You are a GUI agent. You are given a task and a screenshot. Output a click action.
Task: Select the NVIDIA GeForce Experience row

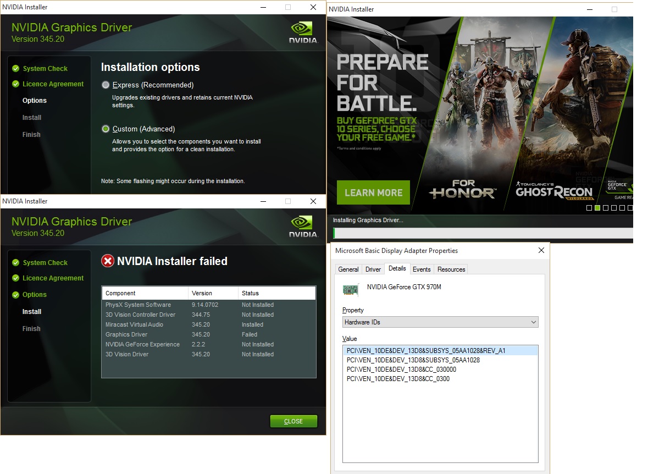point(208,344)
